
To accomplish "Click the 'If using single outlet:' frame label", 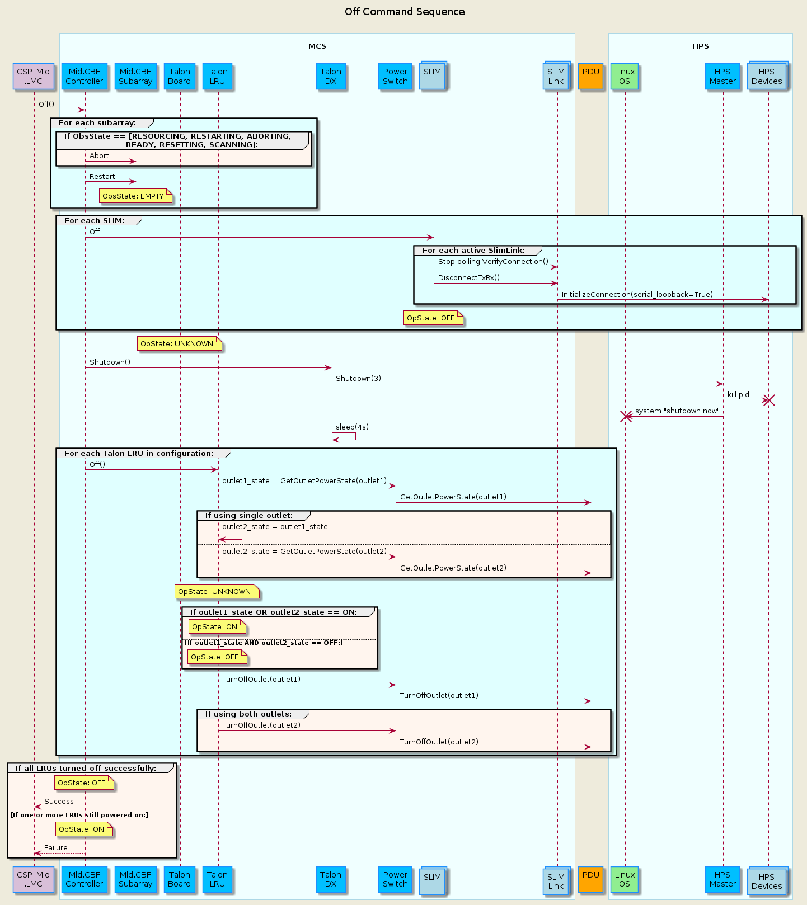I will [249, 515].
